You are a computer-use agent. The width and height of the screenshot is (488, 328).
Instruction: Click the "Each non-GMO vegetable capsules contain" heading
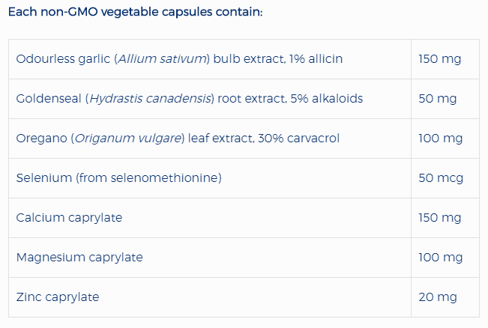click(135, 13)
